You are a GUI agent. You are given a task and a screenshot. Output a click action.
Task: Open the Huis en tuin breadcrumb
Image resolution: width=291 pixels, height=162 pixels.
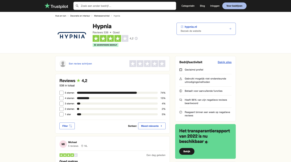[x=61, y=16]
